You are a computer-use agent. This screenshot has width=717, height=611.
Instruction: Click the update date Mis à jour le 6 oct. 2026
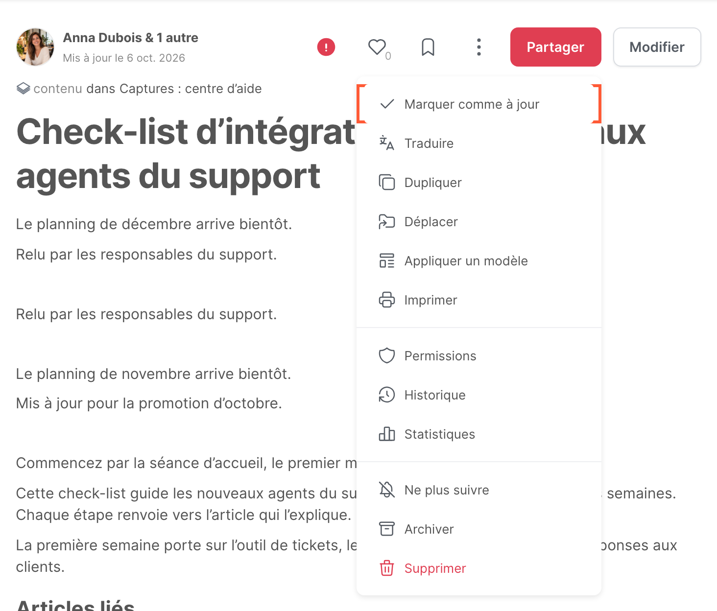pyautogui.click(x=124, y=58)
